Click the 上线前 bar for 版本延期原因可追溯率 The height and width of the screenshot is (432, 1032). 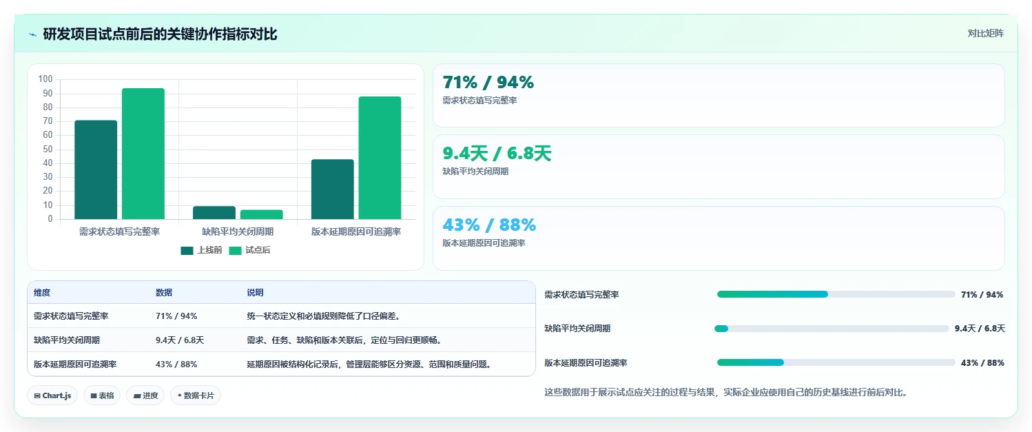coord(333,189)
